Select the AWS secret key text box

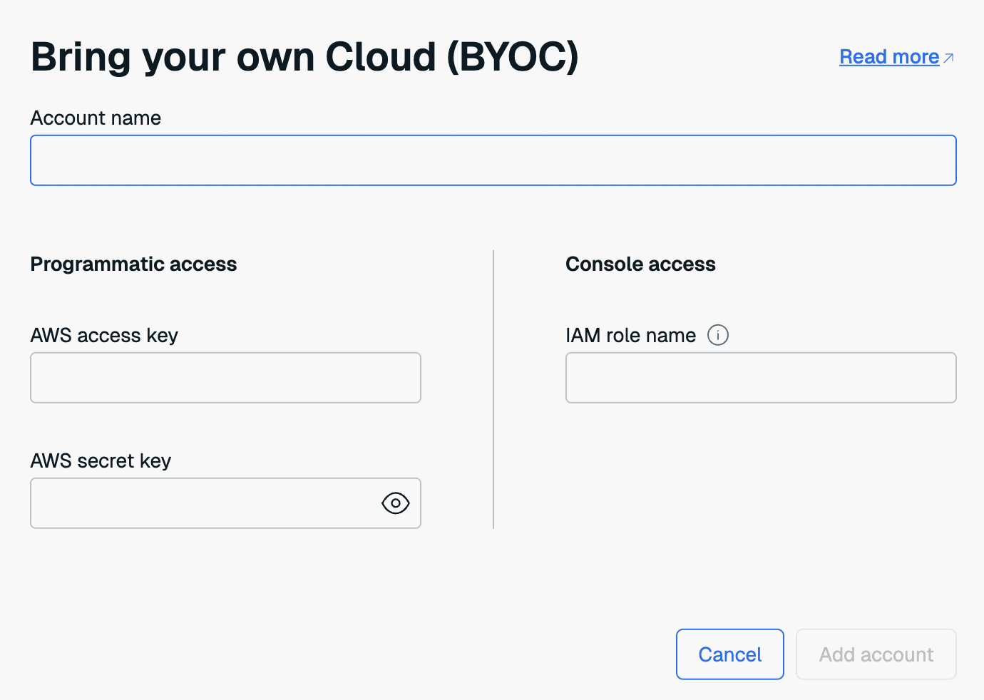[204, 503]
